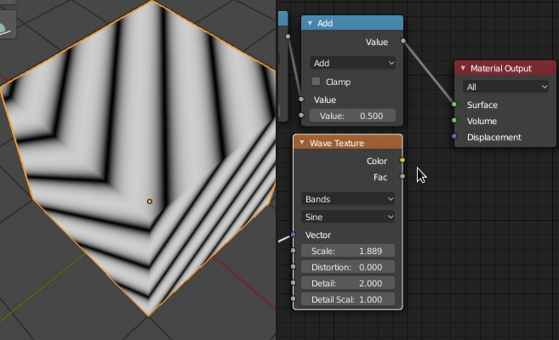The image size is (559, 340).
Task: Click the Material Output Displacement socket
Action: click(454, 136)
